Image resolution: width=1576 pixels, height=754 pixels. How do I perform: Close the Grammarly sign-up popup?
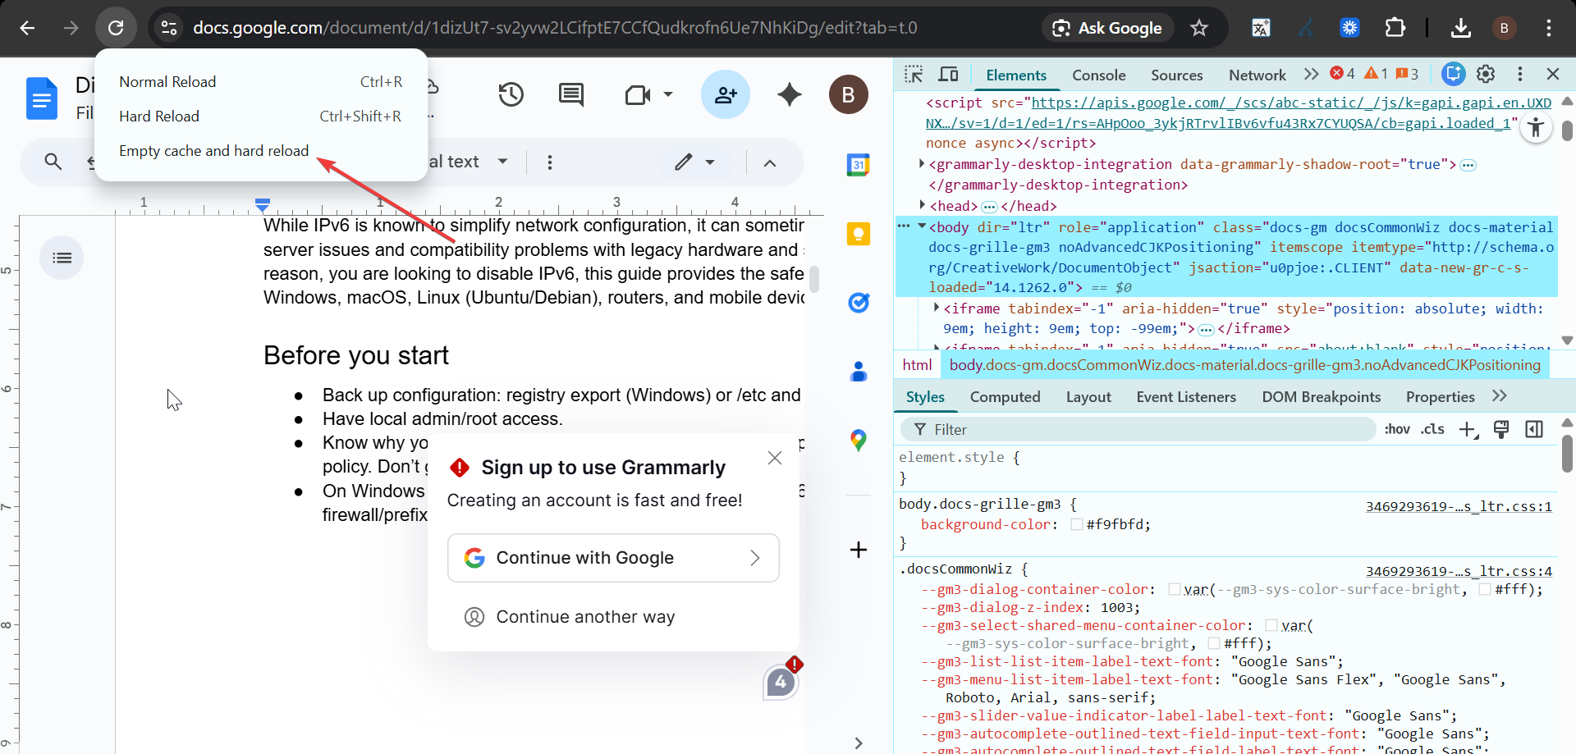774,458
